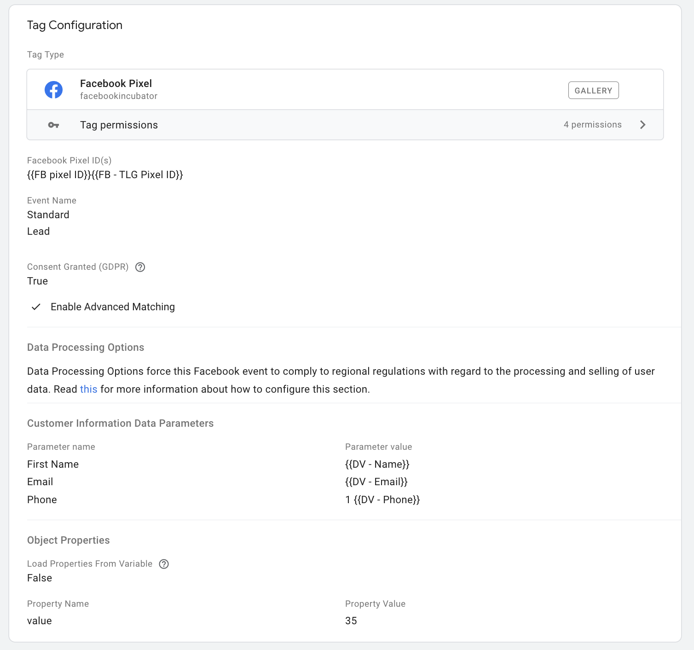Click the {{DV - Email}} value

376,482
